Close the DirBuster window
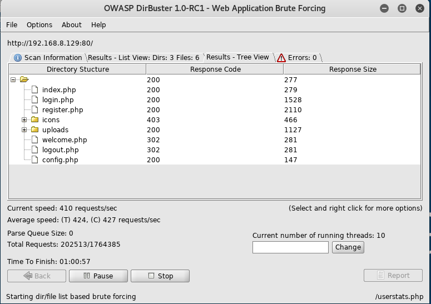This screenshot has height=304, width=431. click(x=420, y=8)
